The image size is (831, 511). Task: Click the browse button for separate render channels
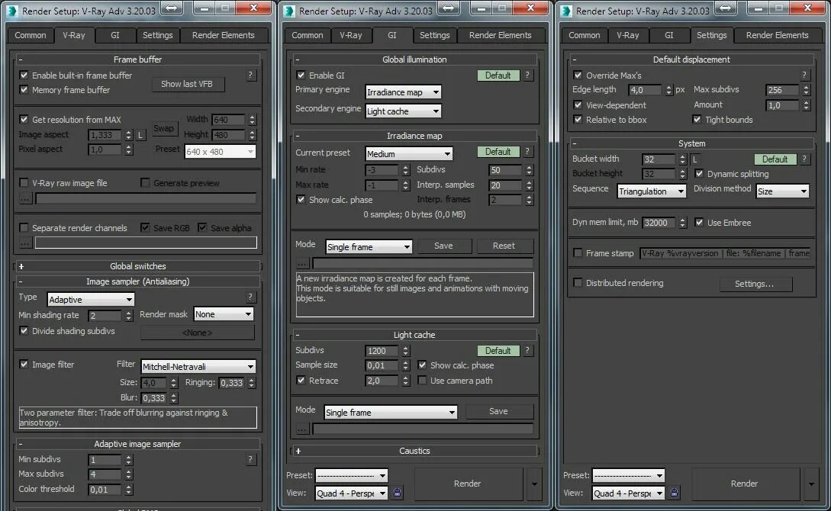click(x=25, y=243)
